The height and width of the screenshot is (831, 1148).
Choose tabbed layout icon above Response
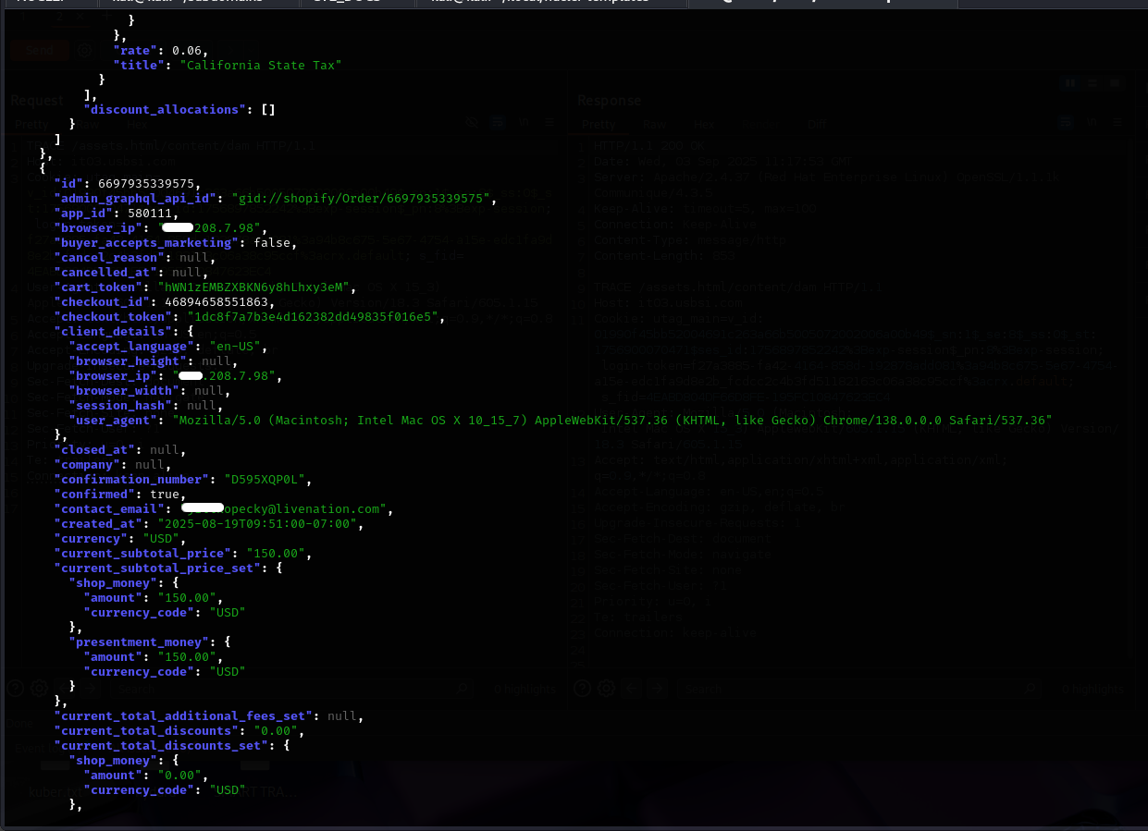coord(1116,83)
